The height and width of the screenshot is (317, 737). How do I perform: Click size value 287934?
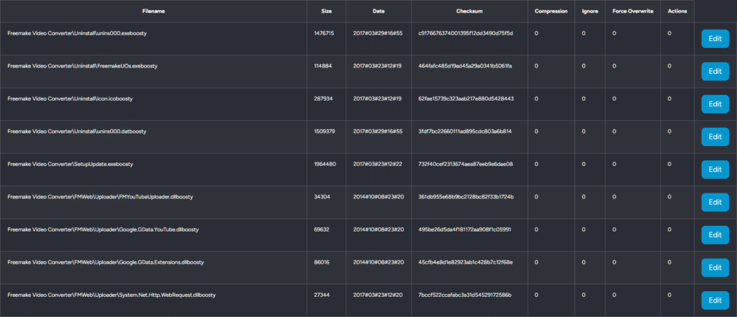pos(323,99)
